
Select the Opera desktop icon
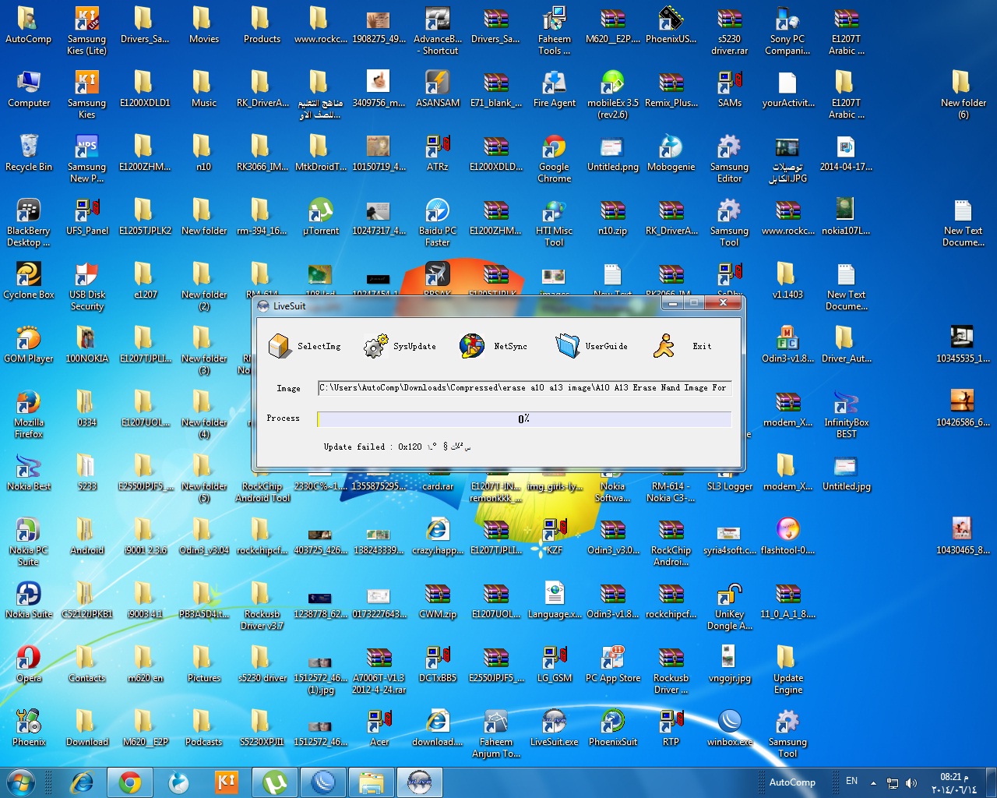[x=29, y=664]
